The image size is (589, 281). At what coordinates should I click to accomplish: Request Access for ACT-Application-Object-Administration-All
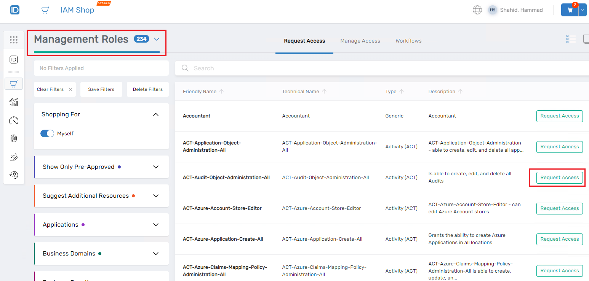coord(560,147)
